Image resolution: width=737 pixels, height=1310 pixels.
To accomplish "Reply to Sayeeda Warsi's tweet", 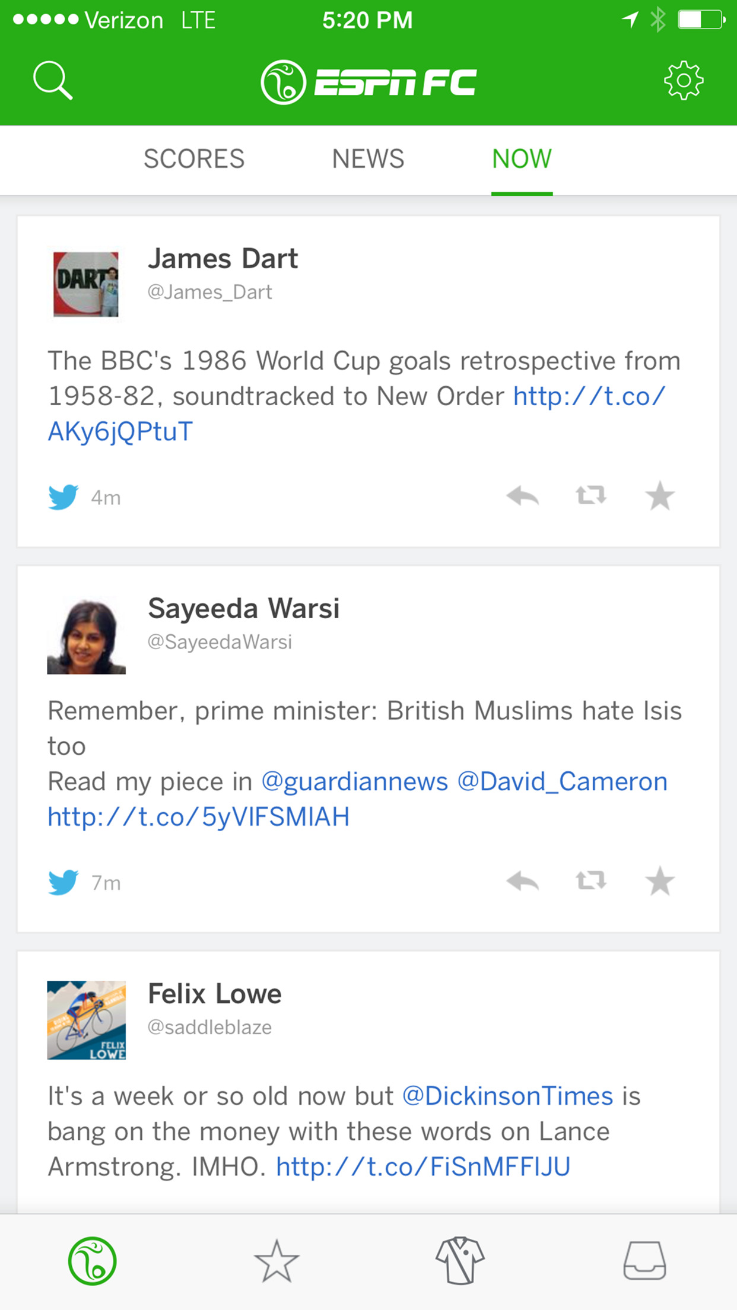I will tap(523, 882).
